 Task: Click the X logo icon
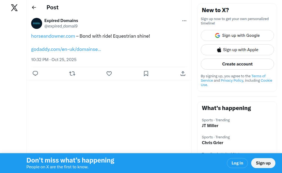pos(14,8)
